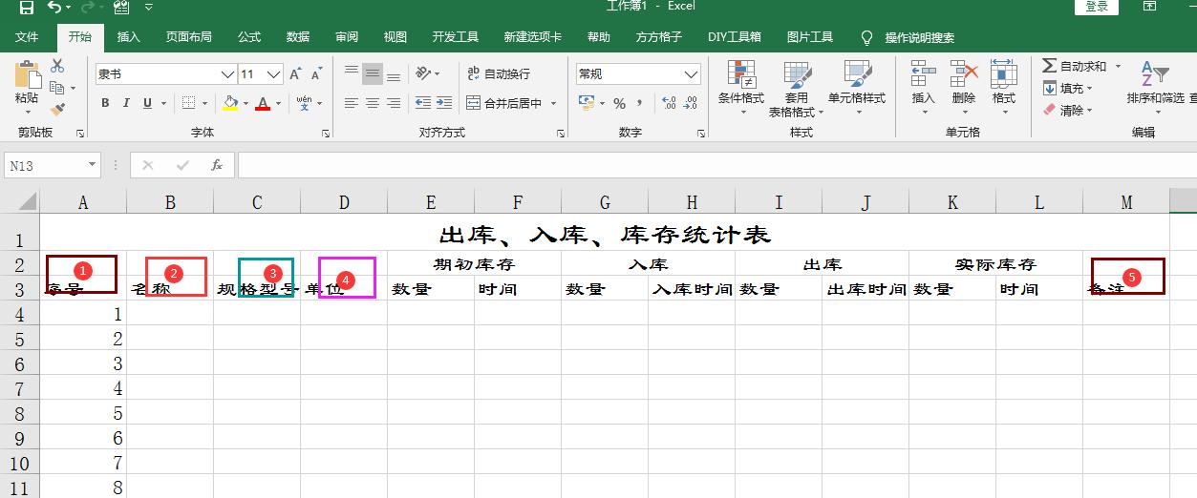Click the Redo arrow icon
Screen dimensions: 1197x498
coord(88,8)
